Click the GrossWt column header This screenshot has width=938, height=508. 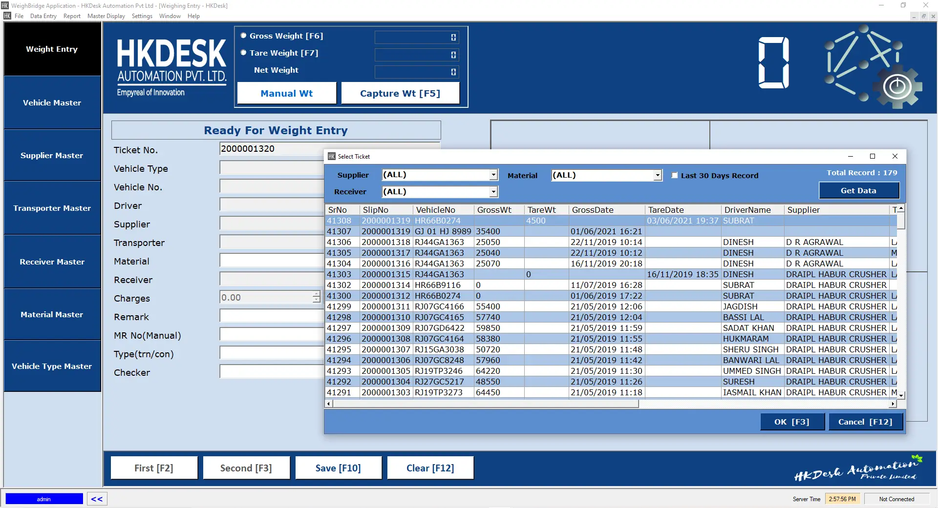499,210
